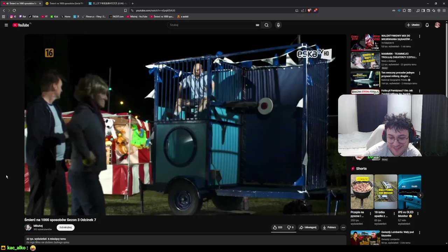Click the Utwórz create button
Screen dimensions: 448x252
(x=413, y=25)
